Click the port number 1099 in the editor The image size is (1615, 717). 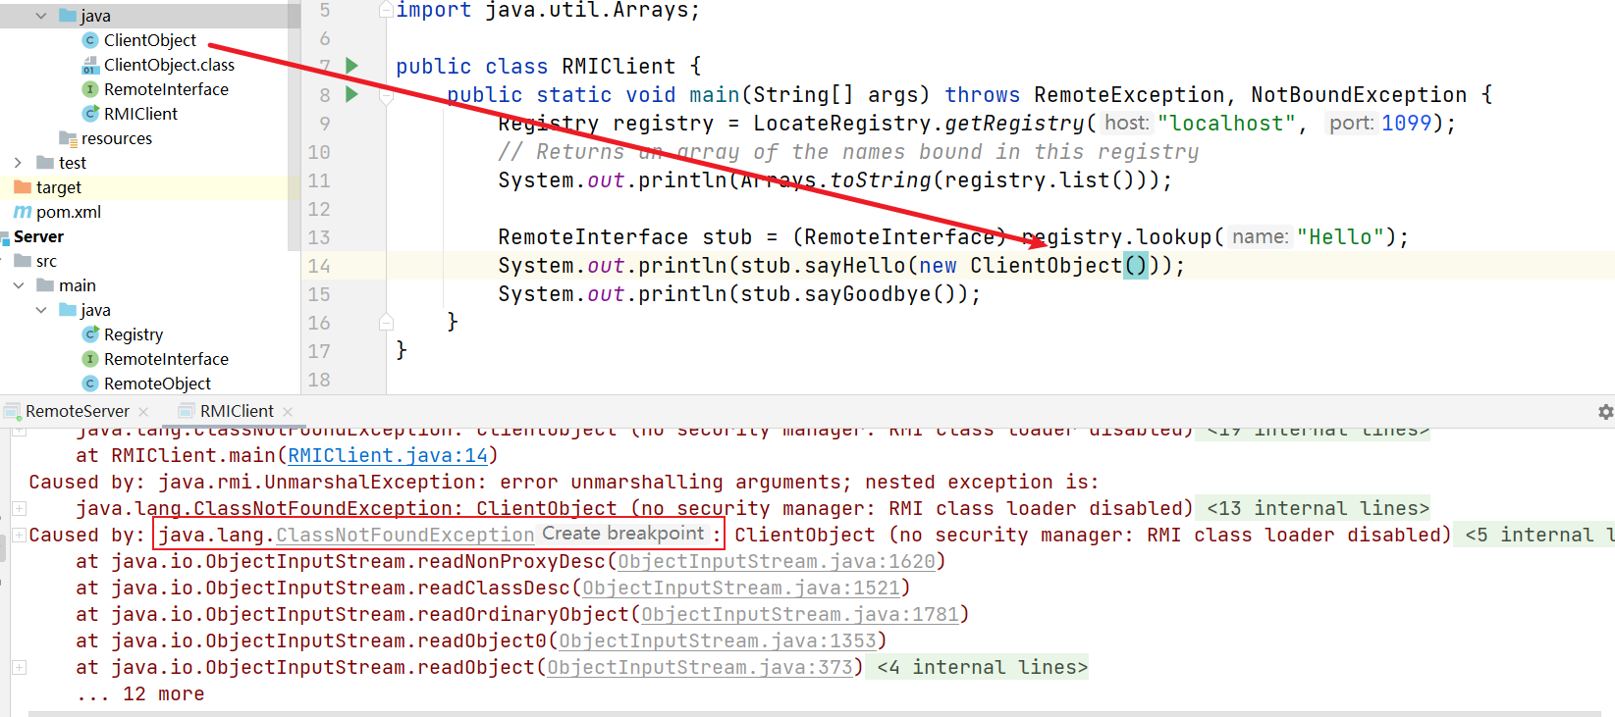point(1407,124)
